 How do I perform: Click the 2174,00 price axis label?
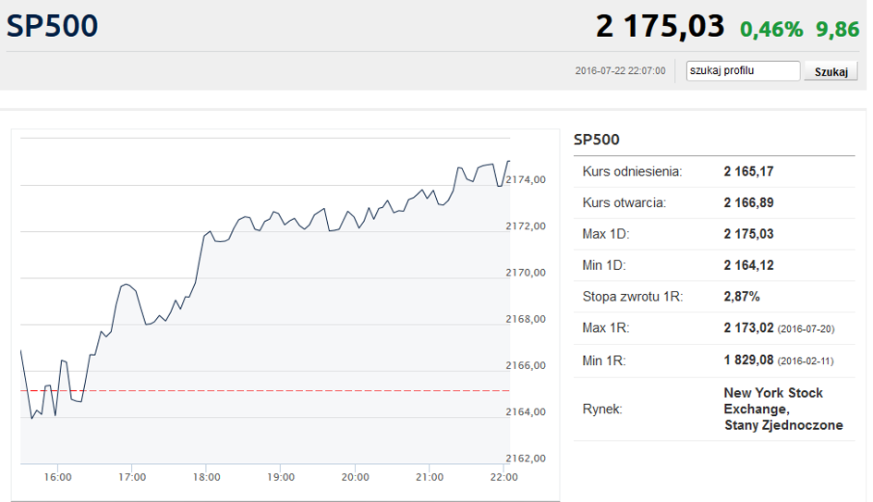click(x=526, y=179)
